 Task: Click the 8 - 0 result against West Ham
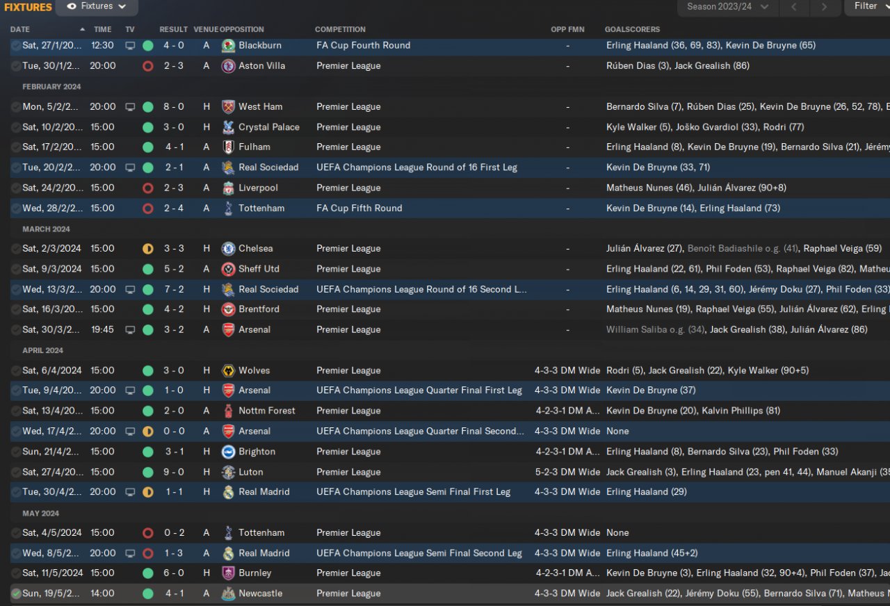pos(174,107)
